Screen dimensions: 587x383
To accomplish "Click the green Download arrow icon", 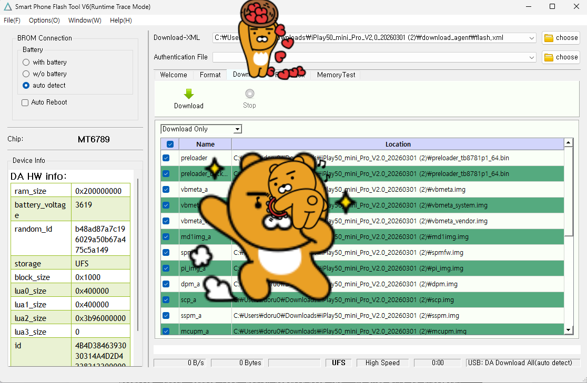I will (189, 94).
